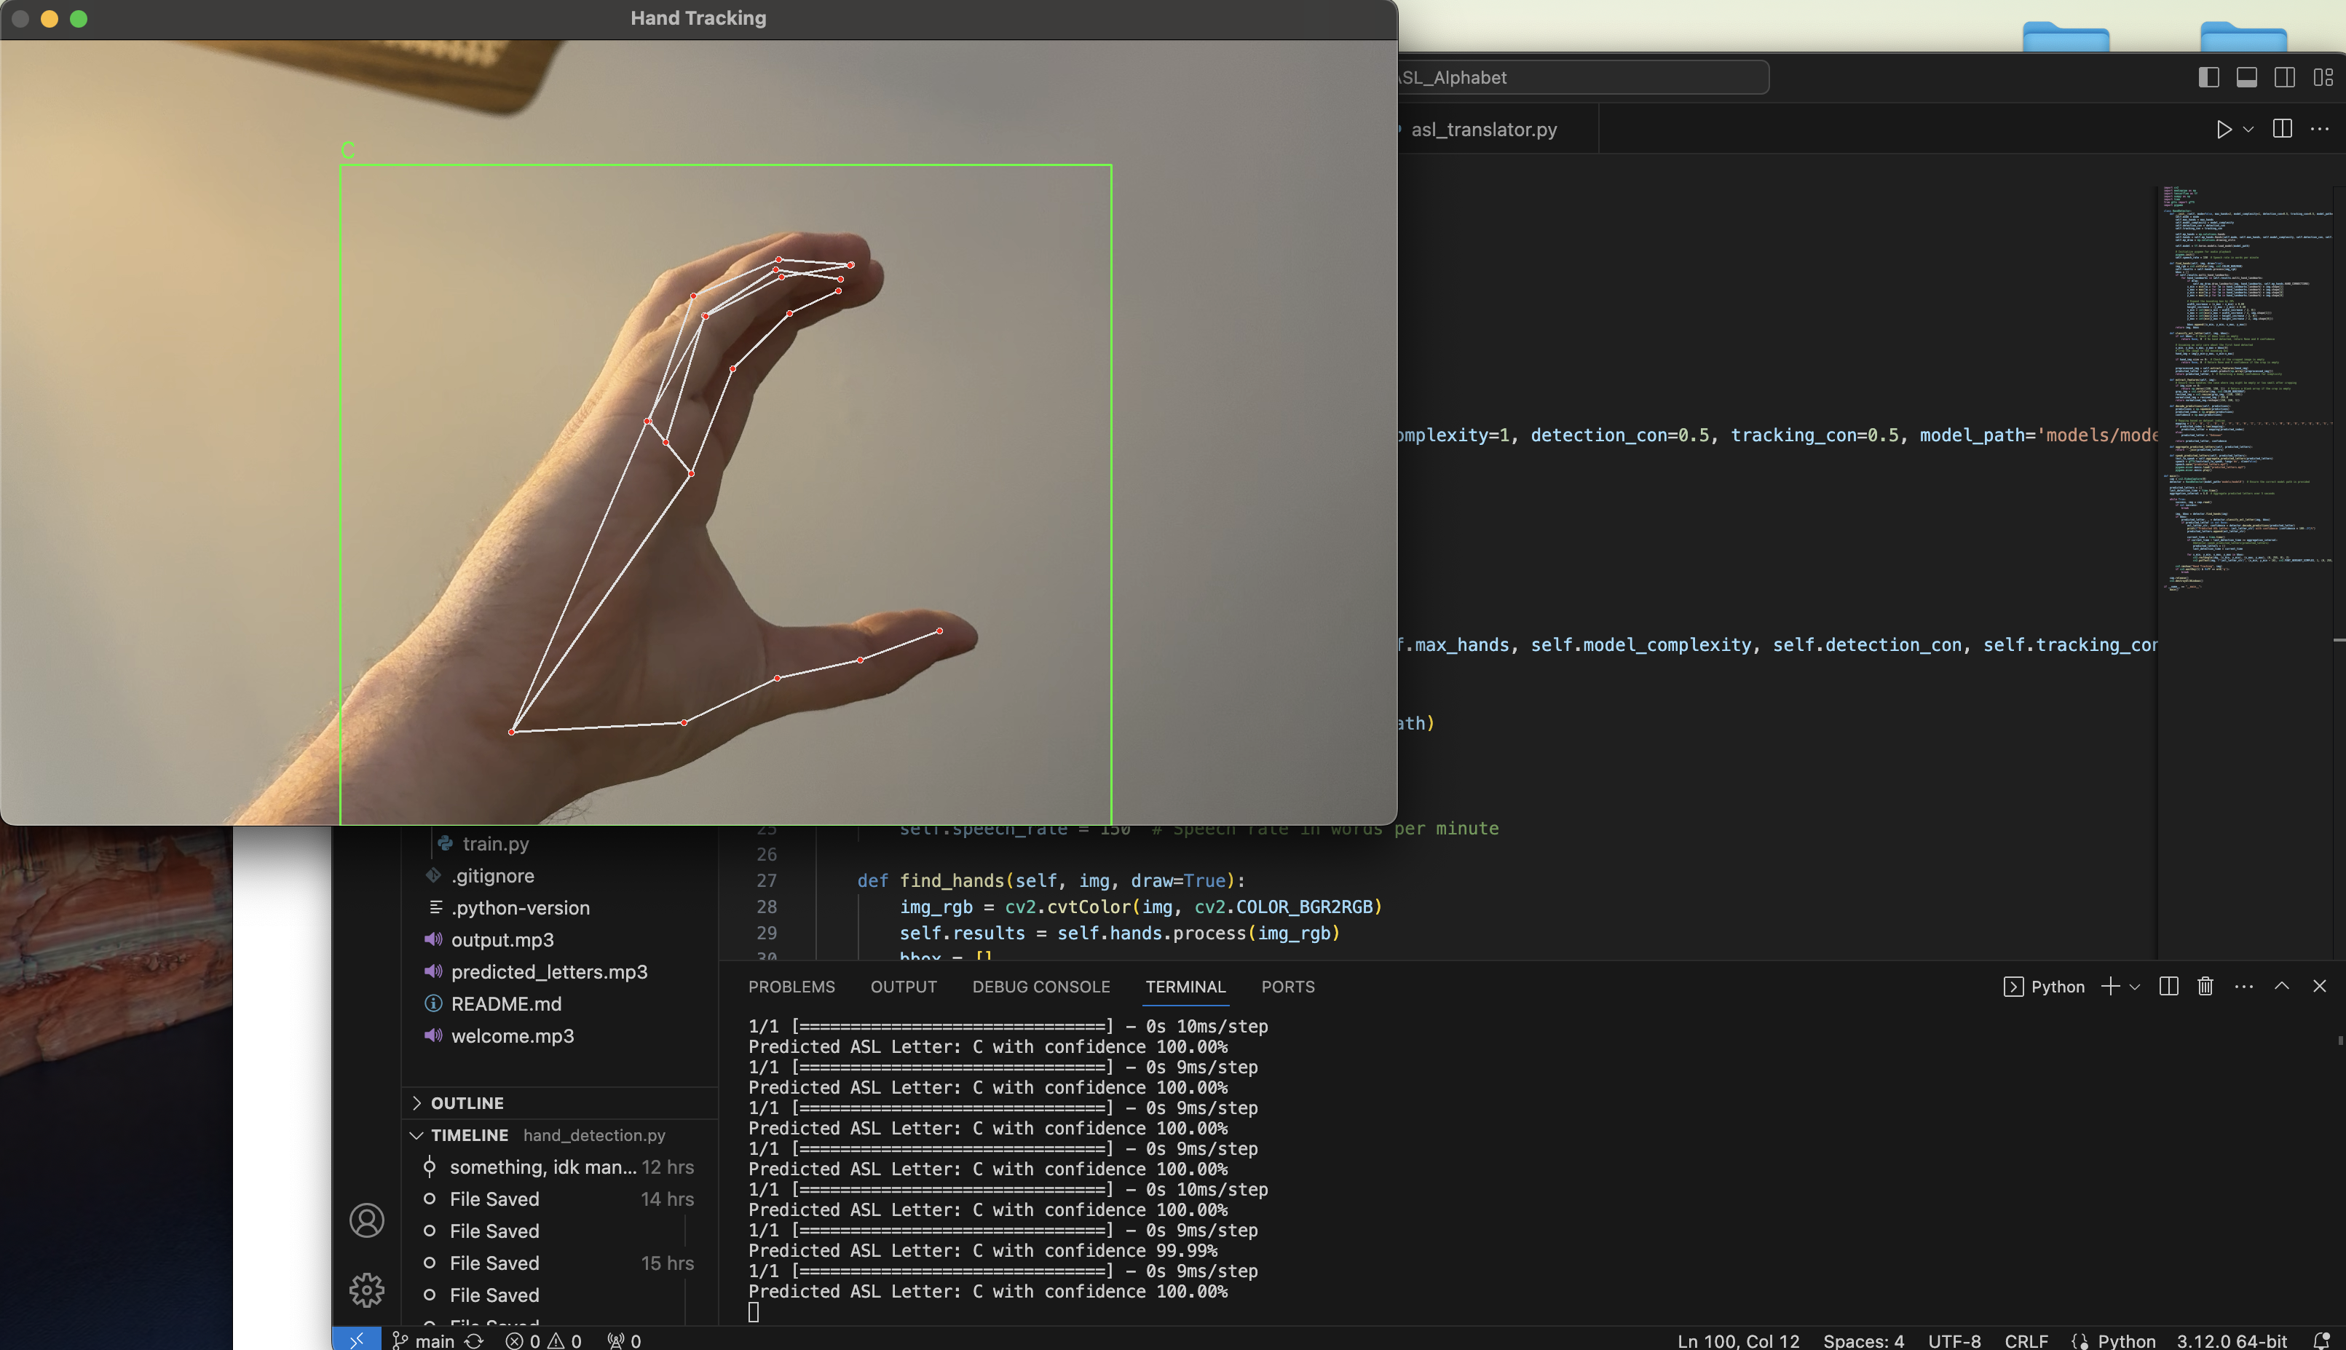
Task: Open the run options dropdown arrow
Action: (2248, 130)
